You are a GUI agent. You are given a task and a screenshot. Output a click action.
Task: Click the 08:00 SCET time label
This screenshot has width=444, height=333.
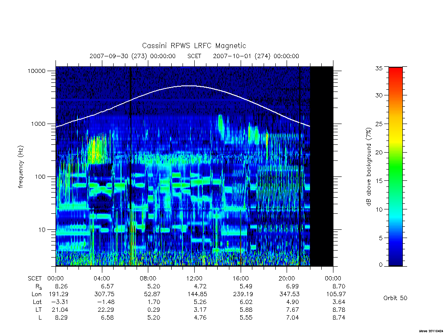tap(148, 278)
